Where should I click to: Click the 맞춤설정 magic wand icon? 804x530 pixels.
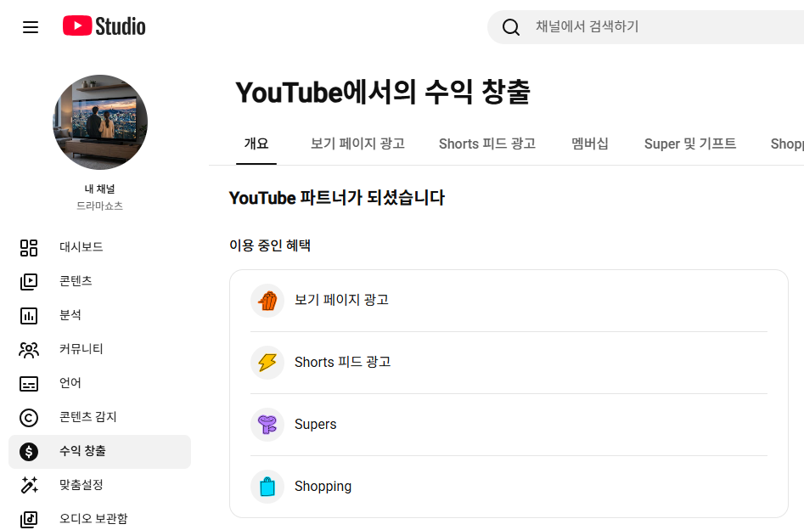coord(29,485)
